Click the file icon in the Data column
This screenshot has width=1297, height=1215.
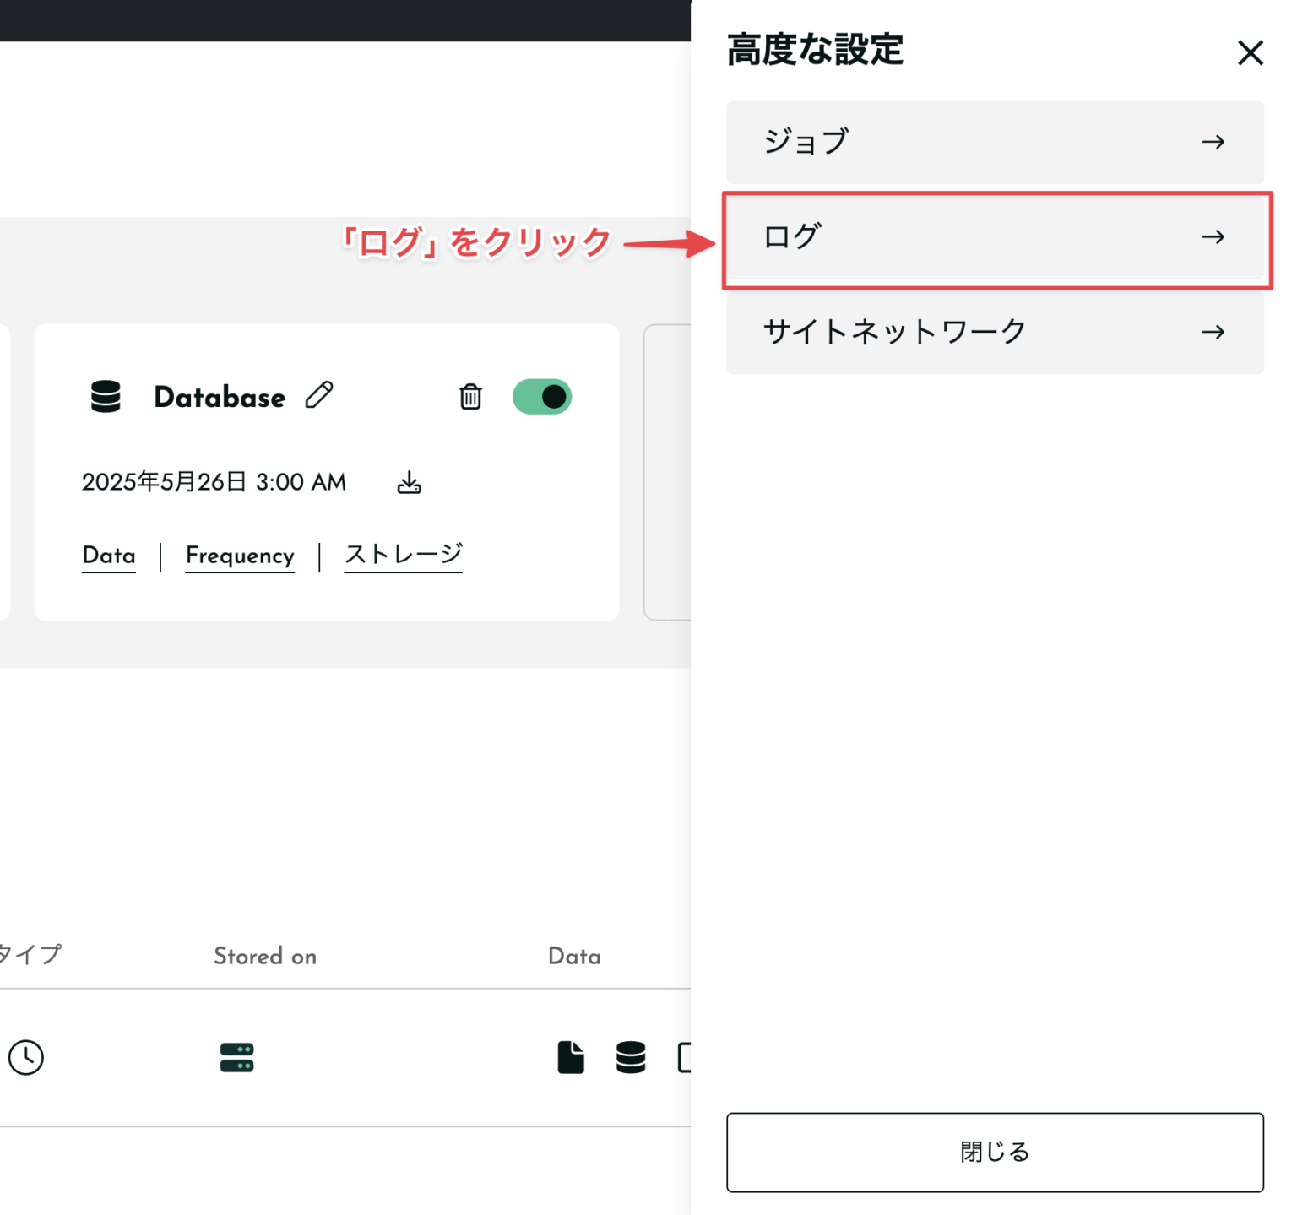(x=571, y=1058)
